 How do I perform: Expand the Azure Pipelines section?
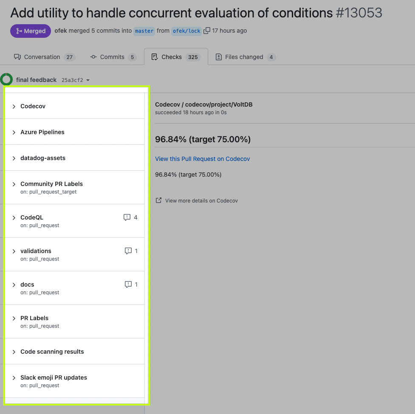(x=42, y=132)
